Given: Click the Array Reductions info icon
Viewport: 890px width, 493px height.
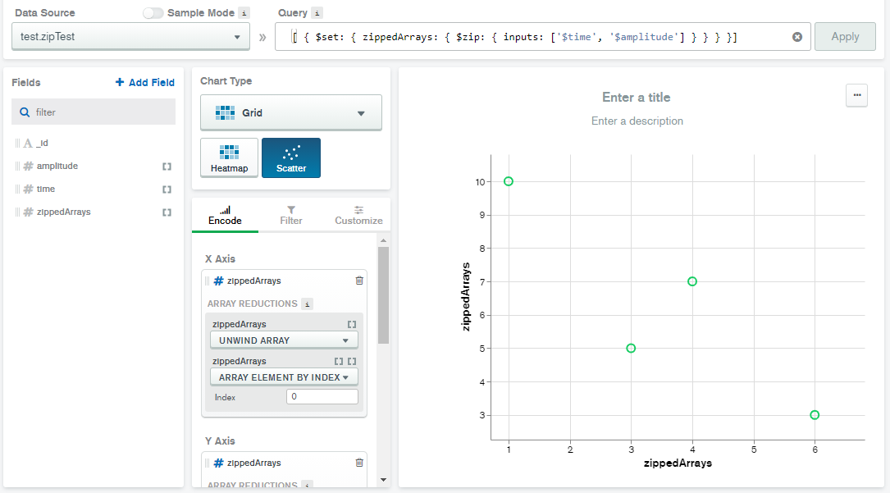Looking at the screenshot, I should (x=308, y=304).
